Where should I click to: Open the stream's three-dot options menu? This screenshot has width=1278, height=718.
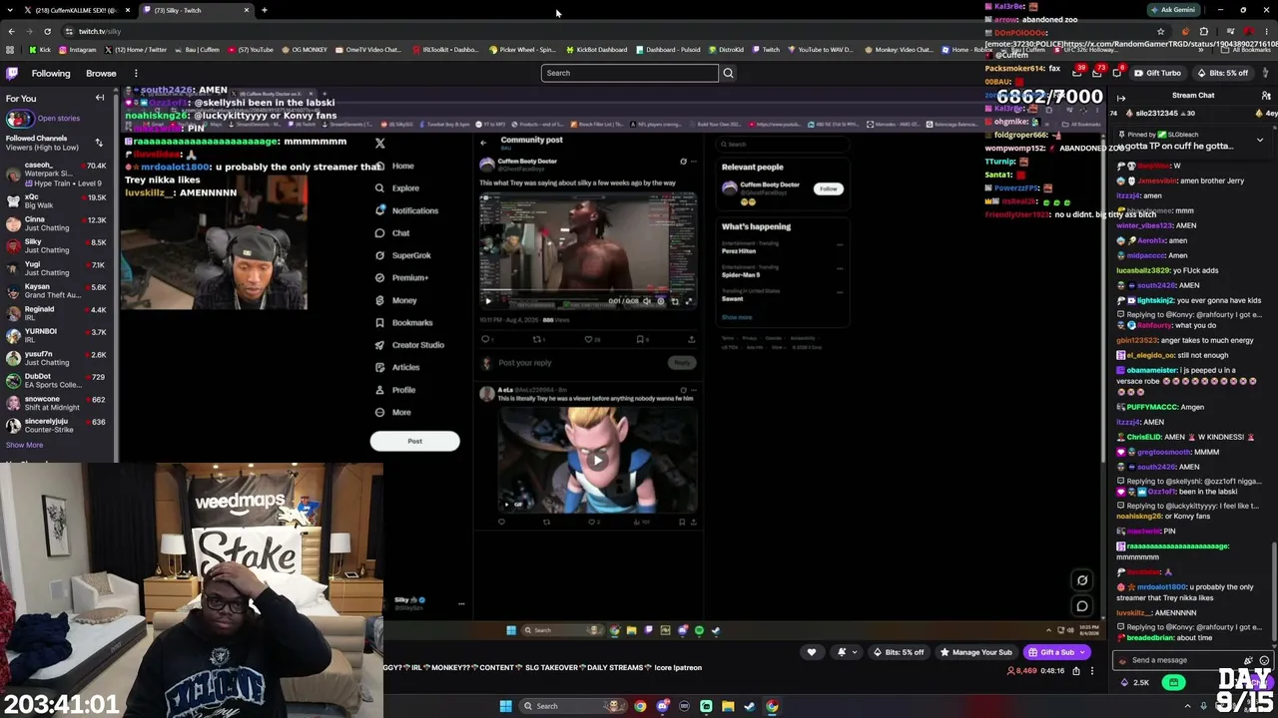1091,671
